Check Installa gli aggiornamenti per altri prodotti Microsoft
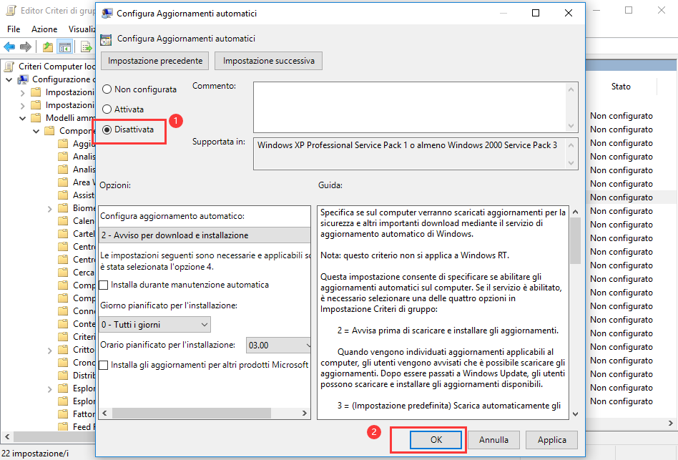The image size is (678, 460). point(104,365)
